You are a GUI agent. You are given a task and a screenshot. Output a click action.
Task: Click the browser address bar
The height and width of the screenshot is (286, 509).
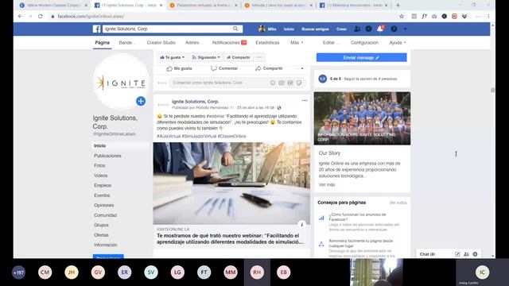pos(224,16)
